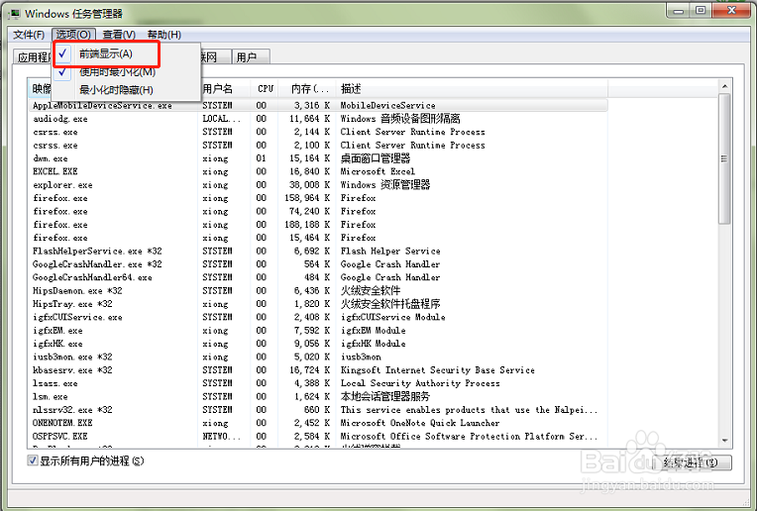Viewport: 757px width, 511px height.
Task: Select the lsass.exe process row
Action: tap(318, 383)
